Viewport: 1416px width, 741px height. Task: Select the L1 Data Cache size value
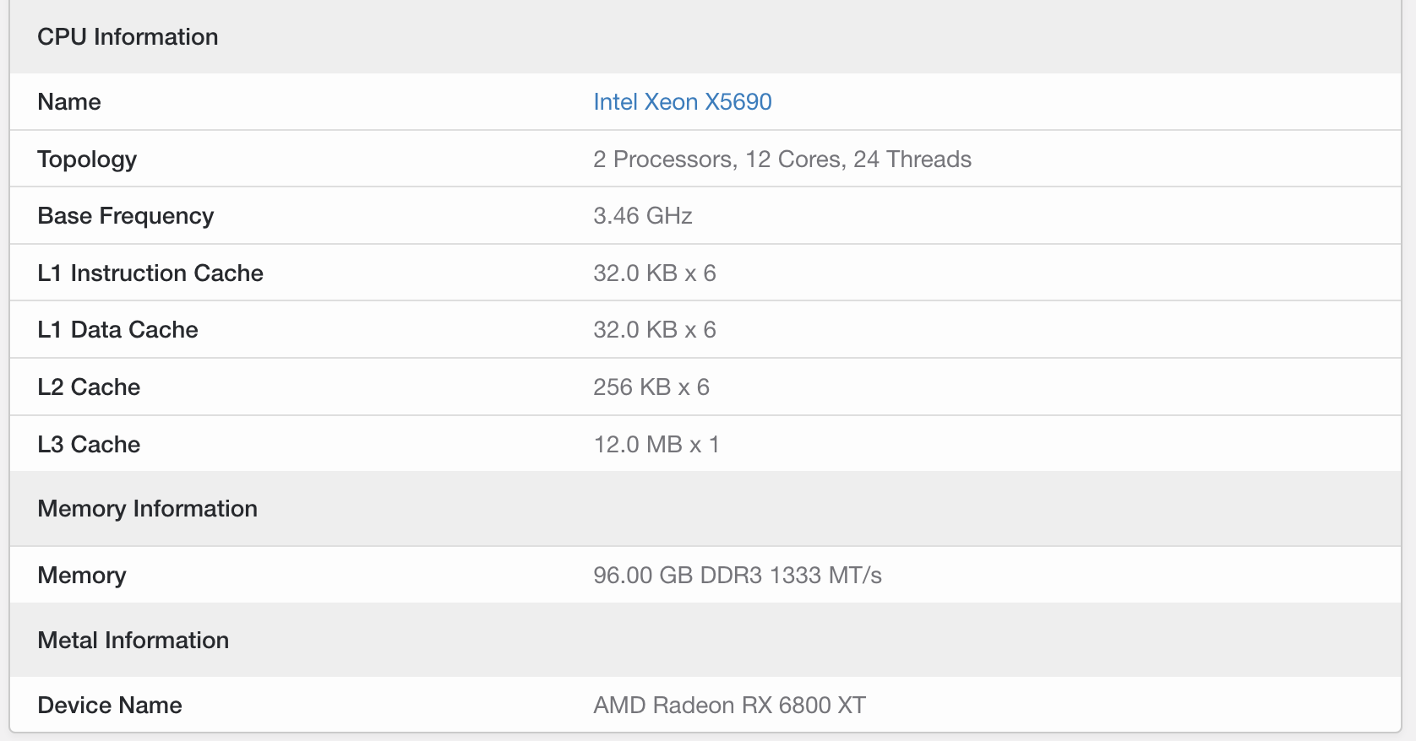coord(654,330)
